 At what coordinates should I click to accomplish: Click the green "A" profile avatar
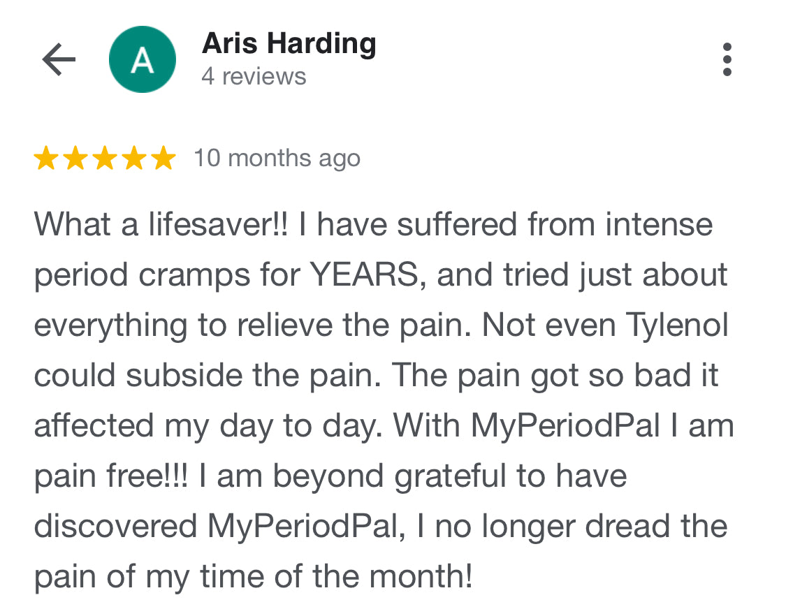tap(143, 60)
